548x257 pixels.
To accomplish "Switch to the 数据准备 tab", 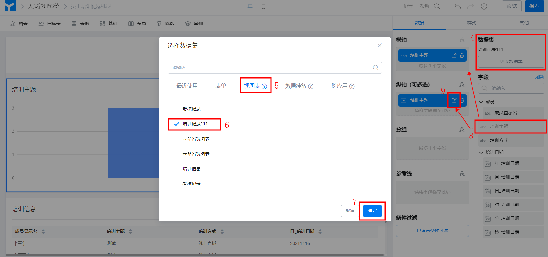I will point(296,86).
